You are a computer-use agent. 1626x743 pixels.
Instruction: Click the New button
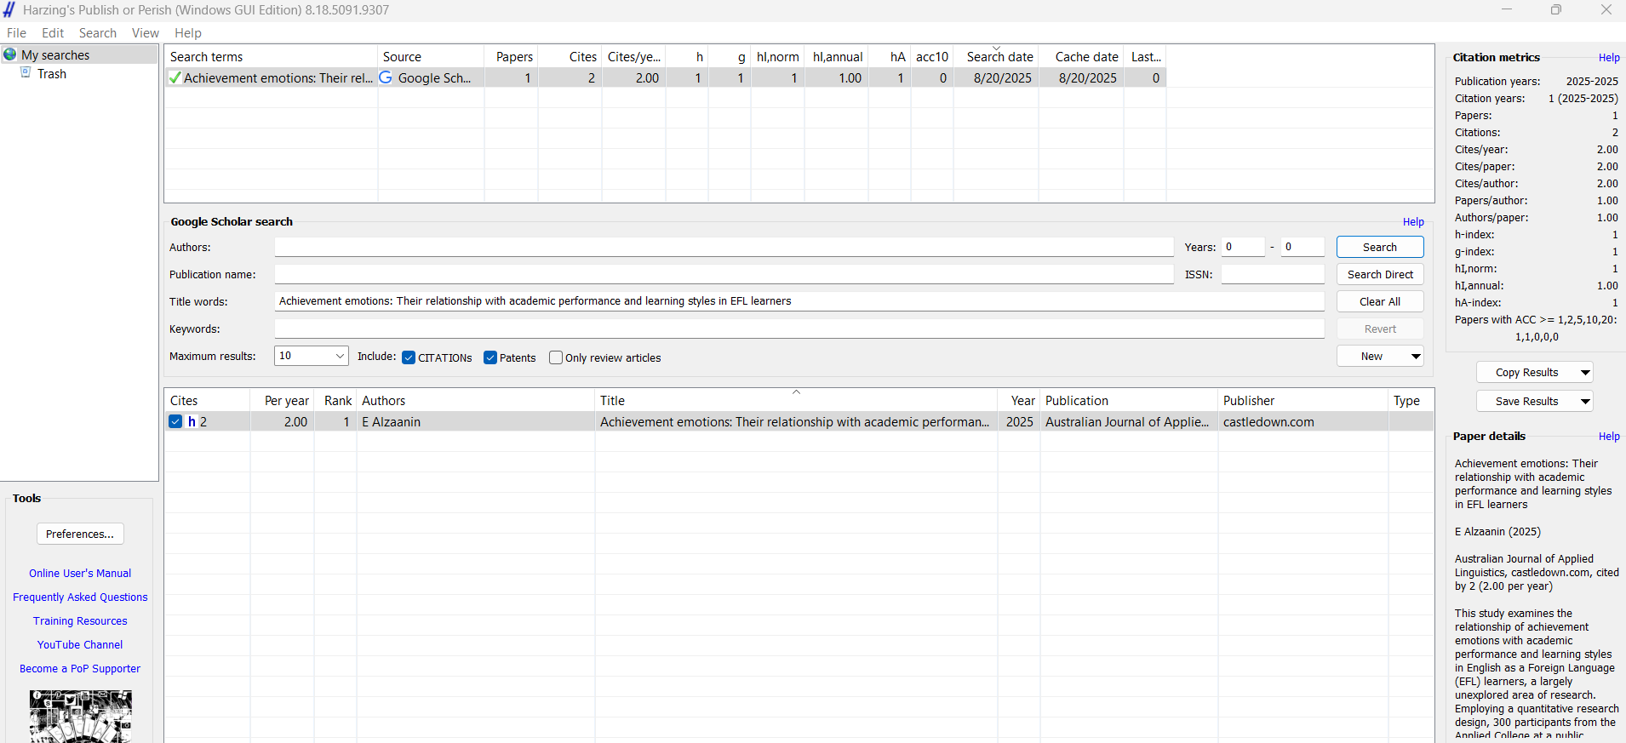click(1371, 357)
